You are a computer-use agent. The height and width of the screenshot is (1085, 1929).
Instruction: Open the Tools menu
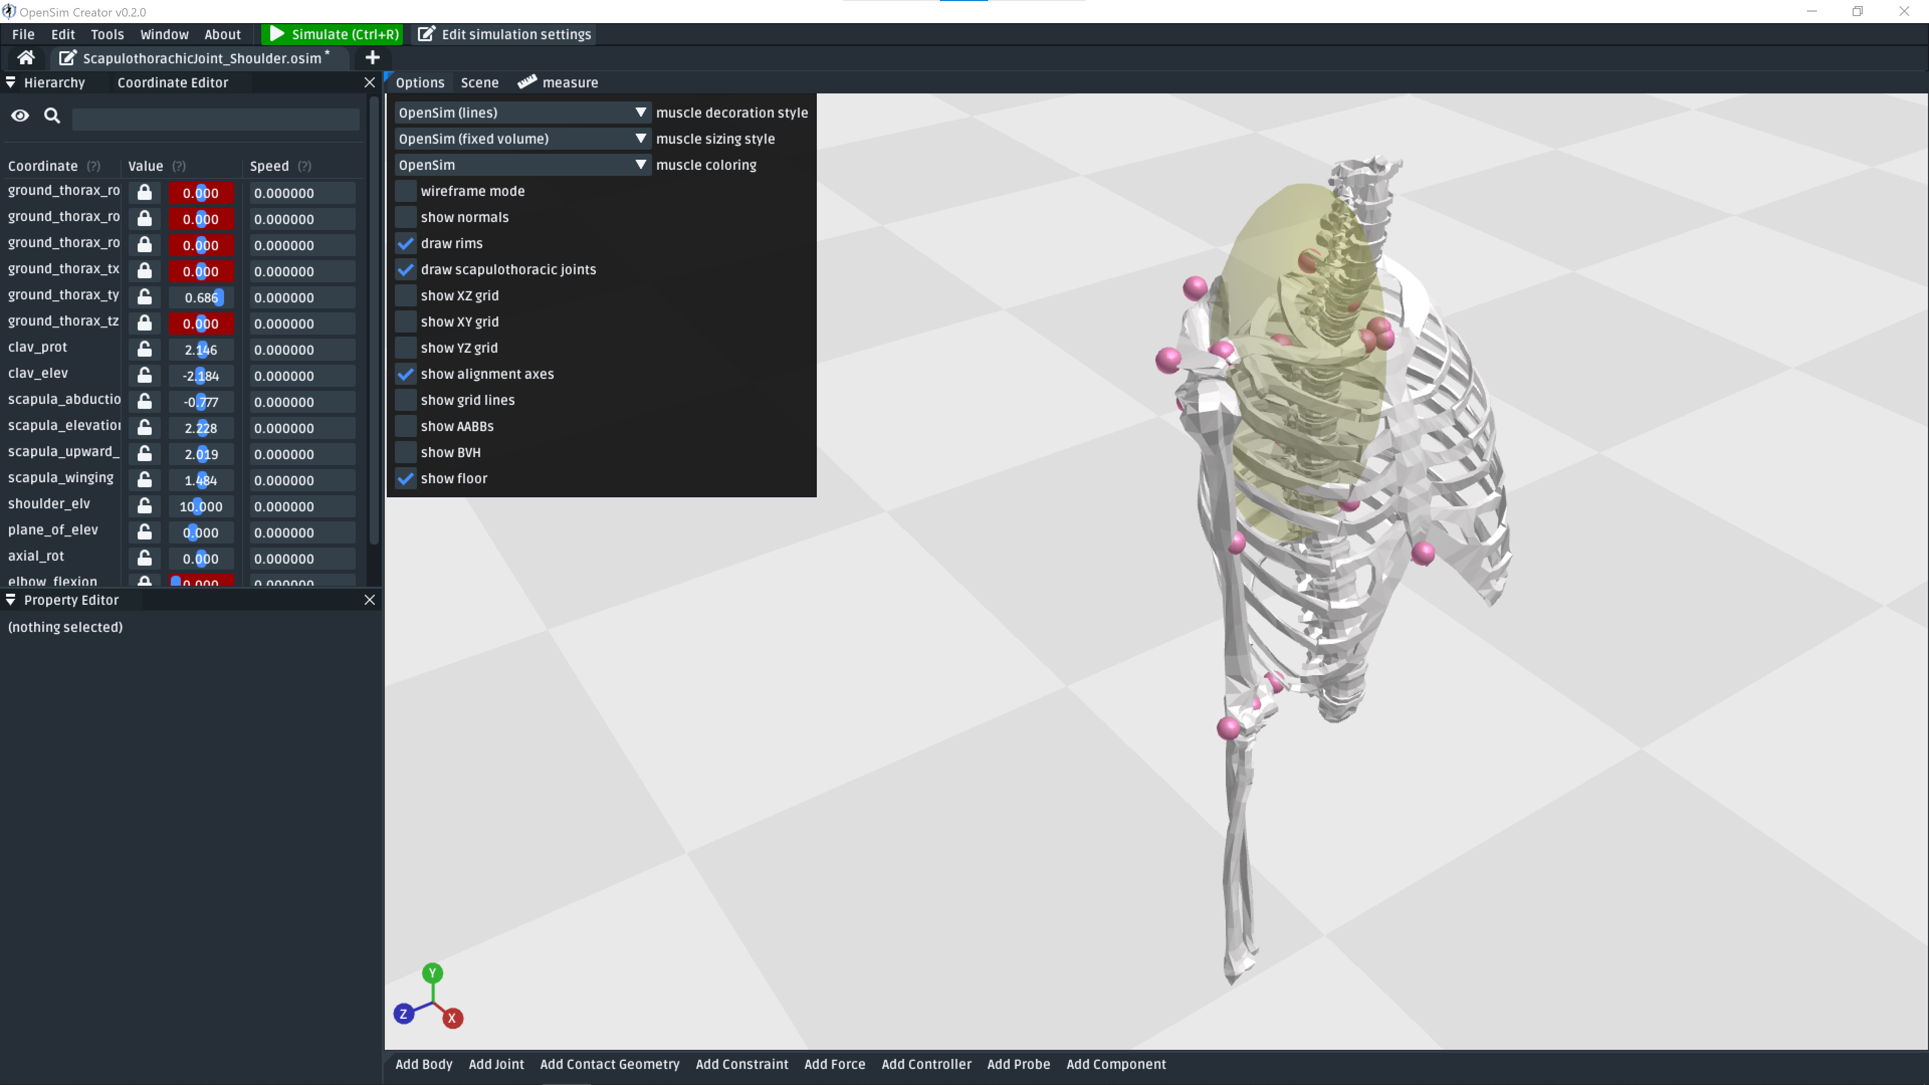click(107, 34)
